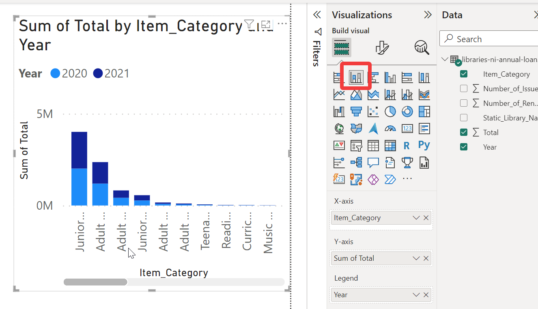Select the Key influencers visual
Viewport: 538px width, 309px height.
click(339, 163)
